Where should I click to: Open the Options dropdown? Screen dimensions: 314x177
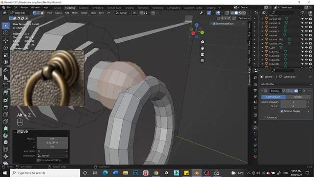pos(244,18)
